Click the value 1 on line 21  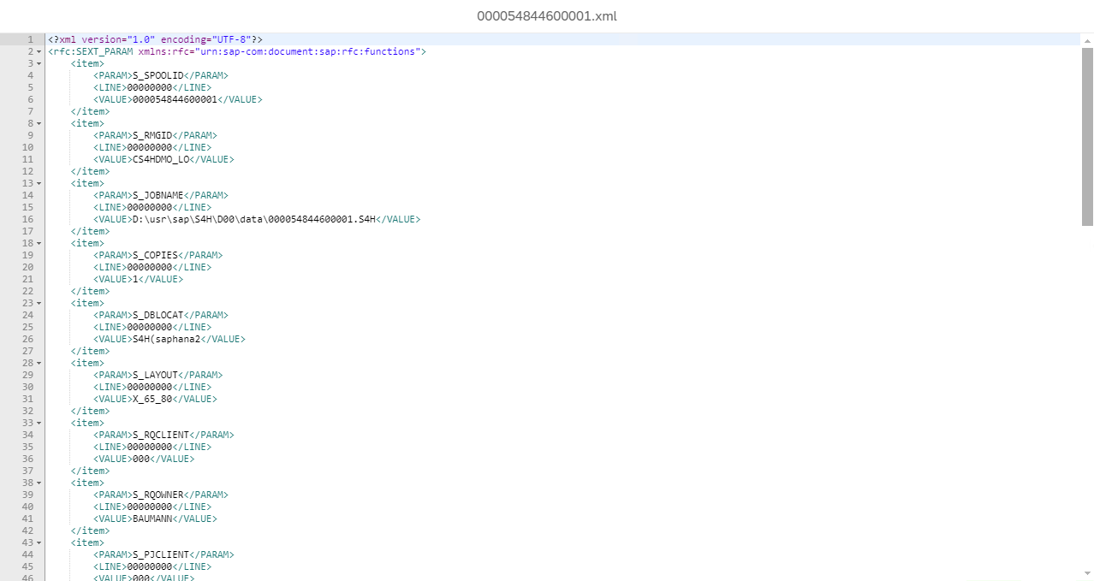pos(135,279)
